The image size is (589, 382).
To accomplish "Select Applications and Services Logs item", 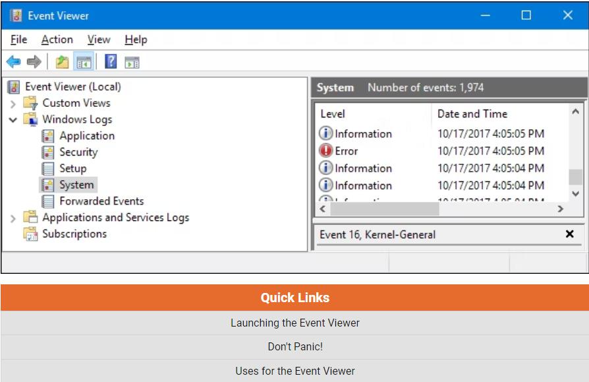I will coord(116,217).
